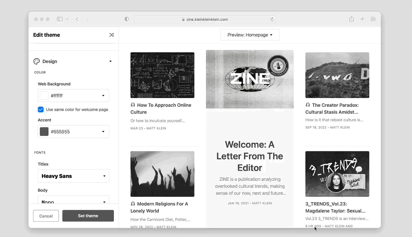Click the gray Accent color swatch

pyautogui.click(x=44, y=132)
